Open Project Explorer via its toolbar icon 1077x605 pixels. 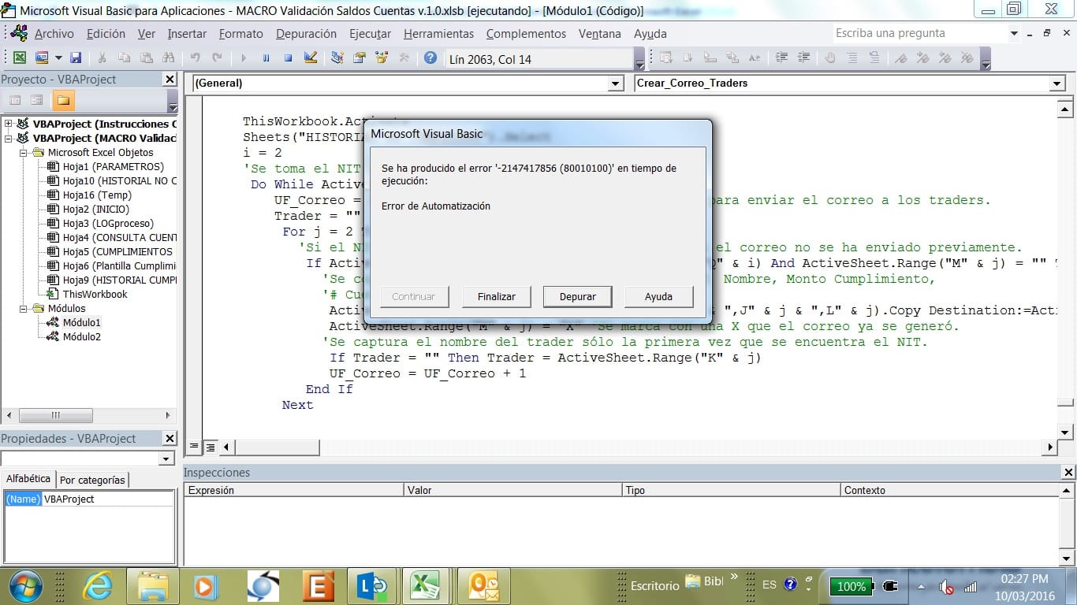coord(335,58)
